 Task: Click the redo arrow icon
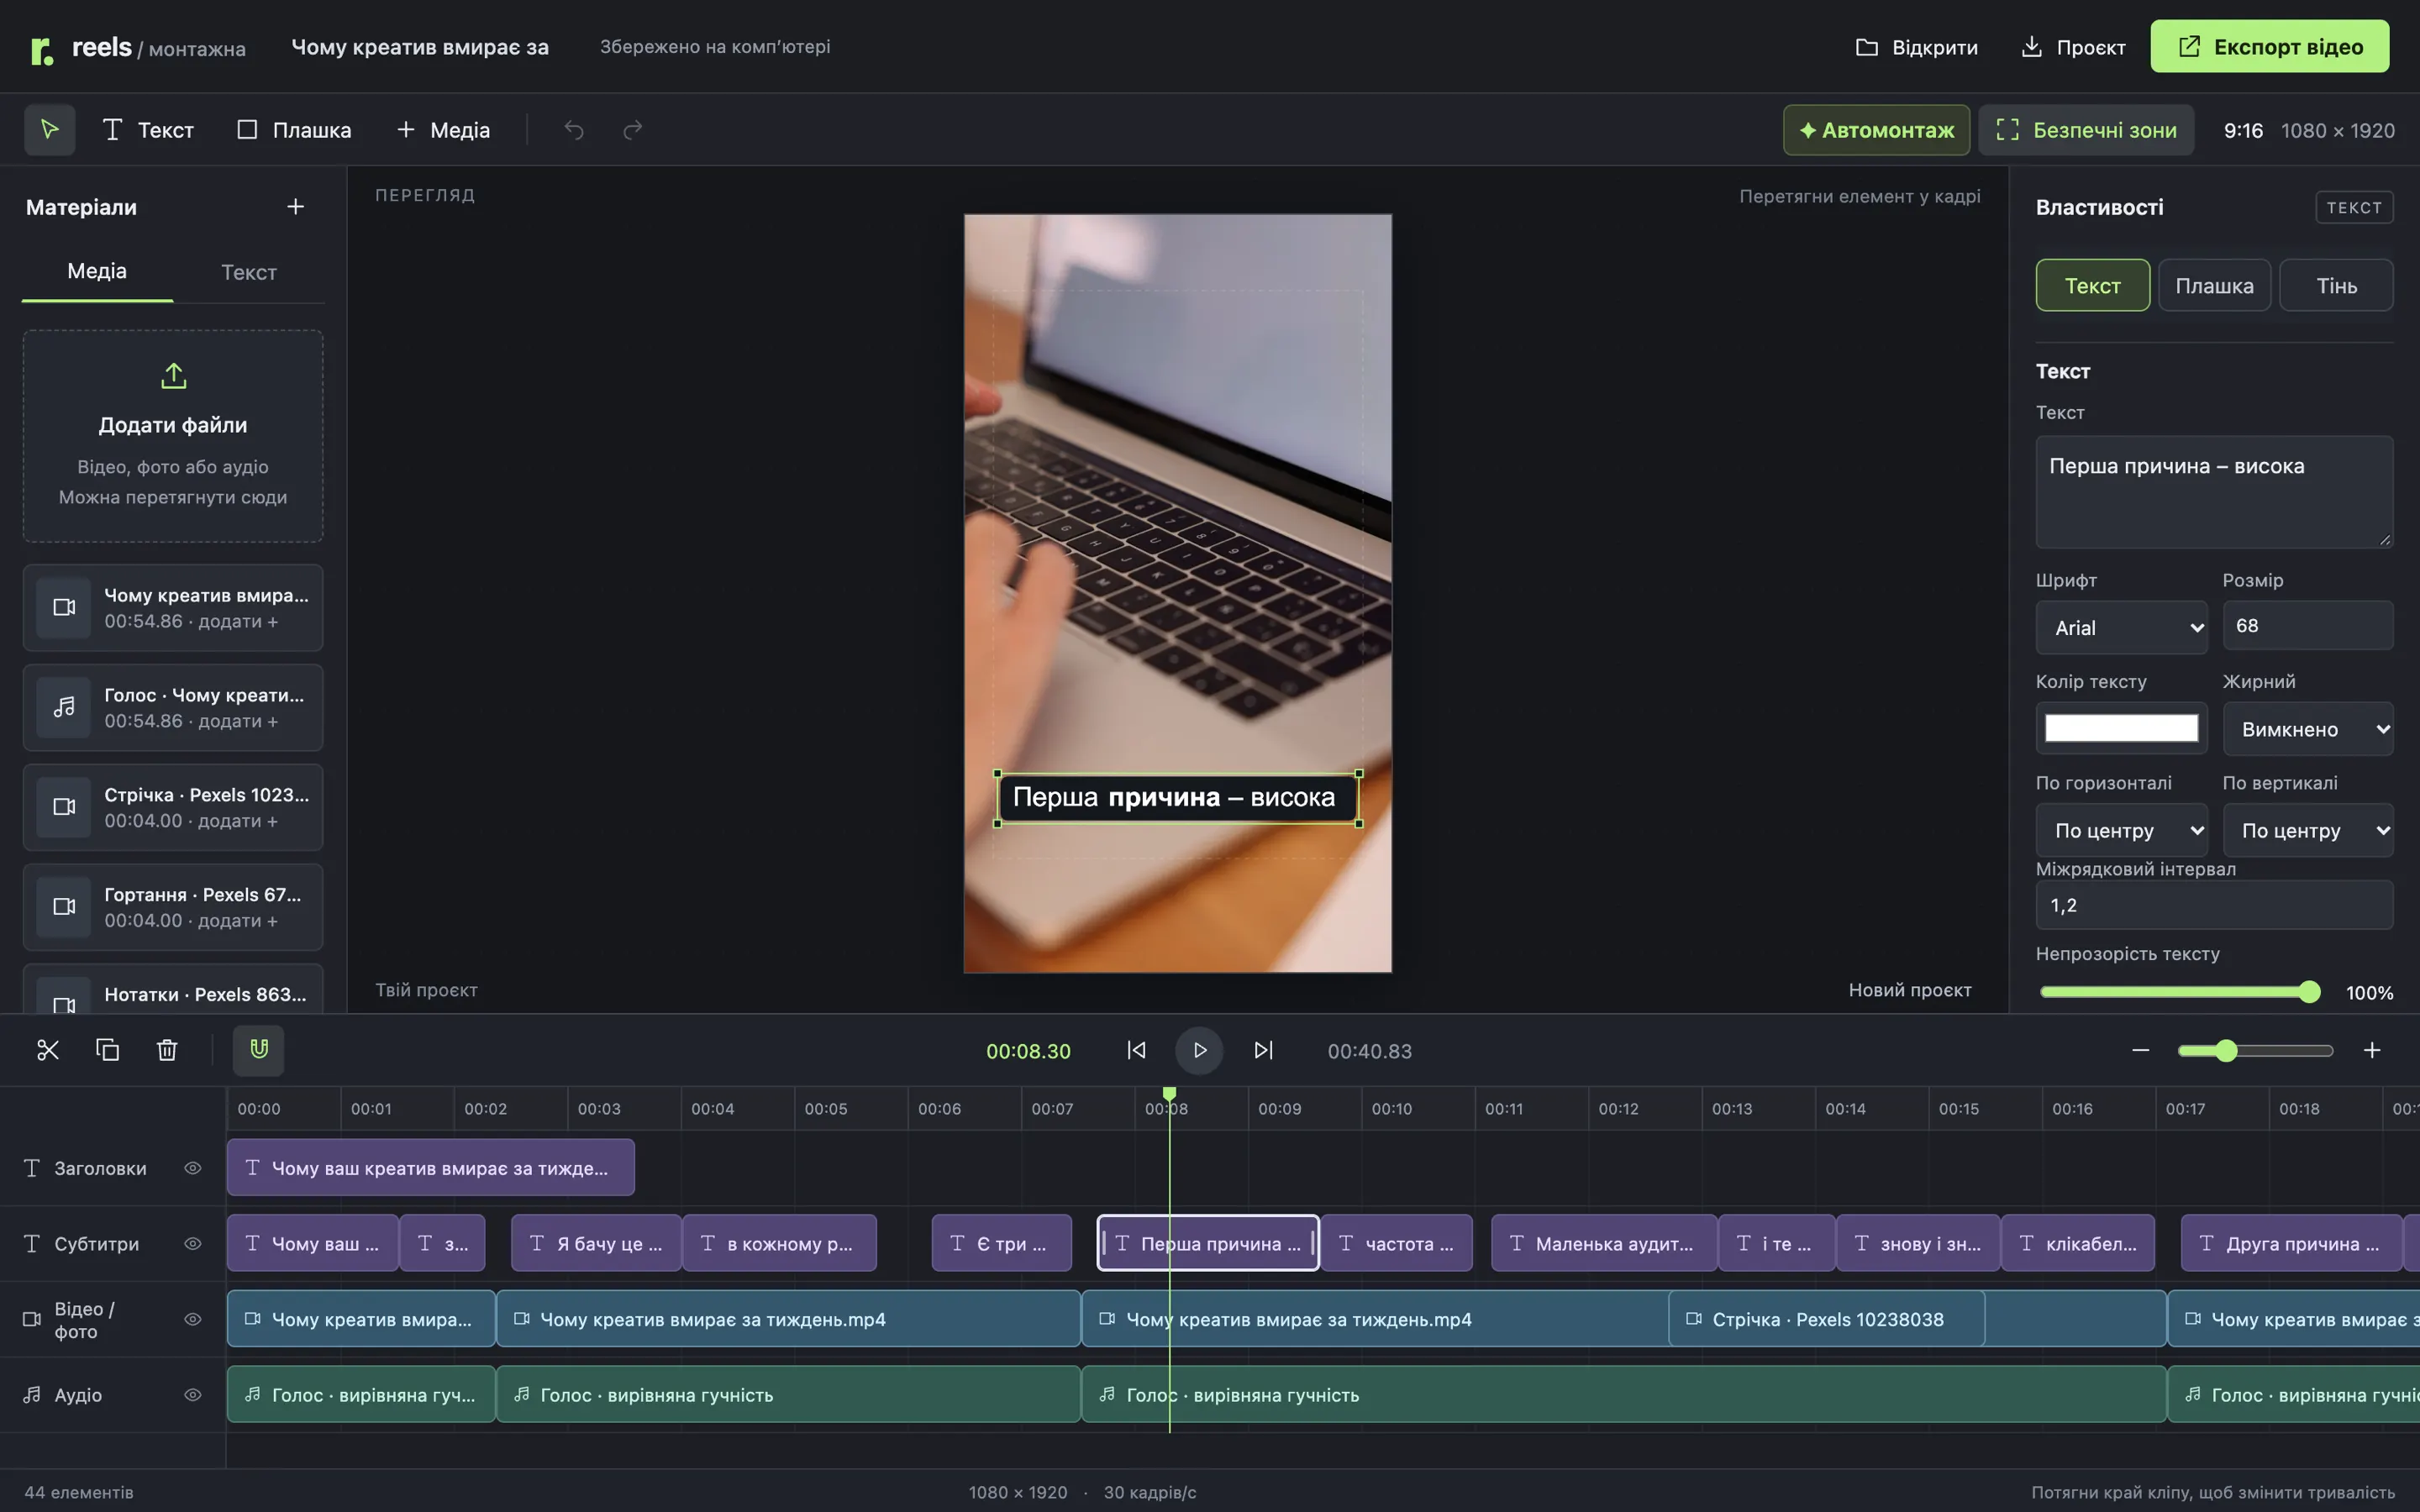coord(632,130)
